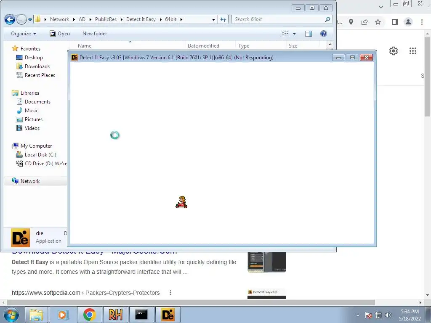
Task: Toggle the preview pane icon
Action: coord(309,34)
